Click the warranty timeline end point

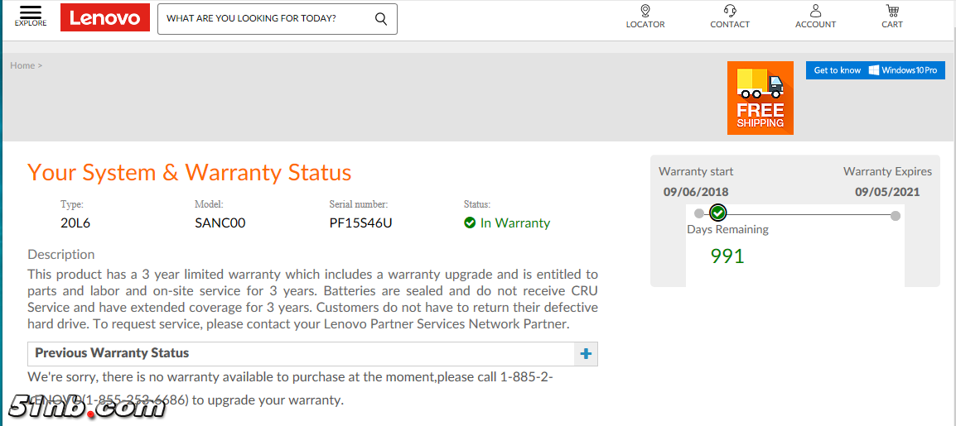click(x=896, y=216)
